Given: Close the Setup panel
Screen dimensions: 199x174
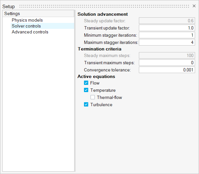Looking at the screenshot, I should (x=194, y=6).
